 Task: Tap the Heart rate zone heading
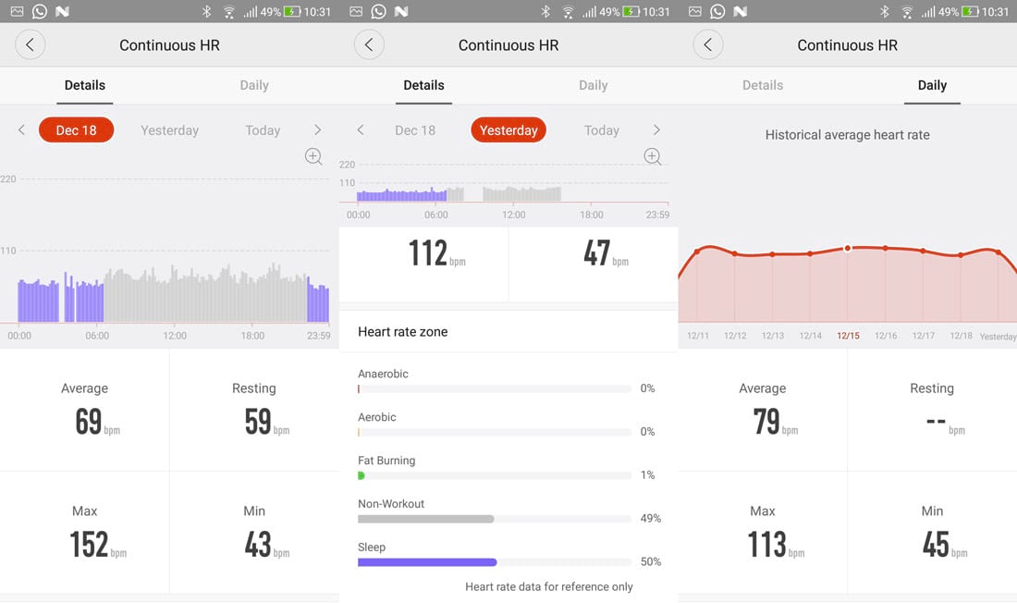403,332
